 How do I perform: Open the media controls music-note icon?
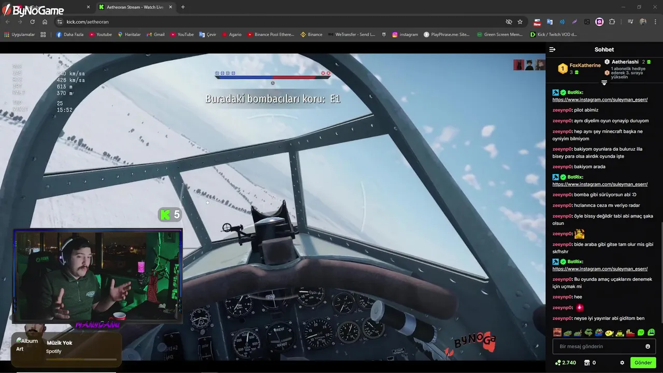[x=630, y=22]
